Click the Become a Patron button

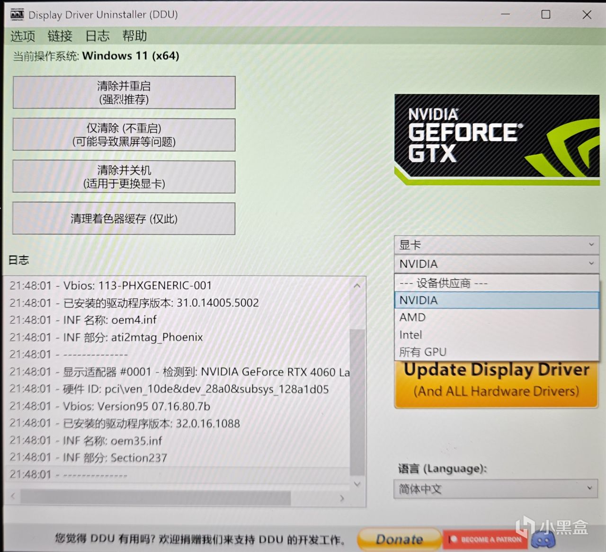coord(486,539)
